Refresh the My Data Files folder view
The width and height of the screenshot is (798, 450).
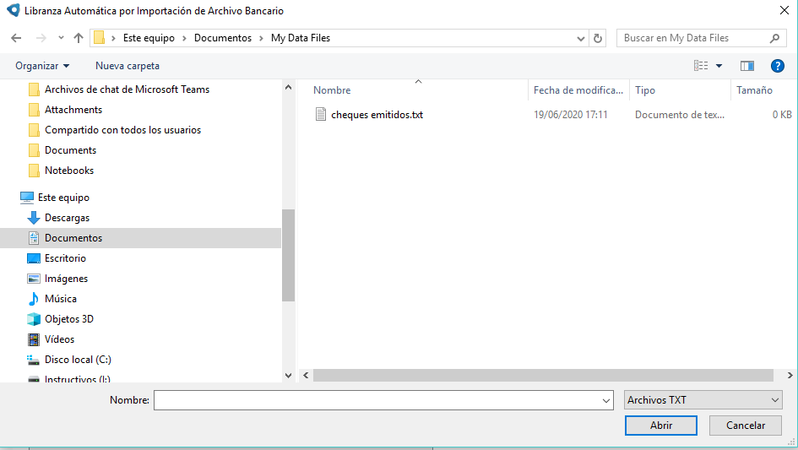599,38
